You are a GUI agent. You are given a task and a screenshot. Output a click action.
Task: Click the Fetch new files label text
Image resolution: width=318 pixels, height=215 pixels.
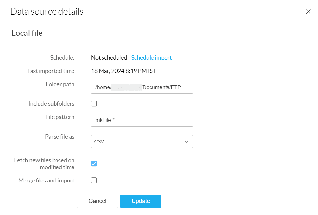click(x=44, y=164)
